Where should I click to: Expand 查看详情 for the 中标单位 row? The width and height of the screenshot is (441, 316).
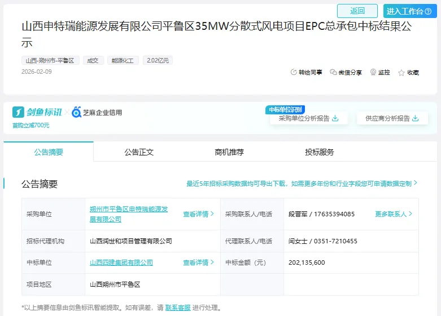point(198,262)
